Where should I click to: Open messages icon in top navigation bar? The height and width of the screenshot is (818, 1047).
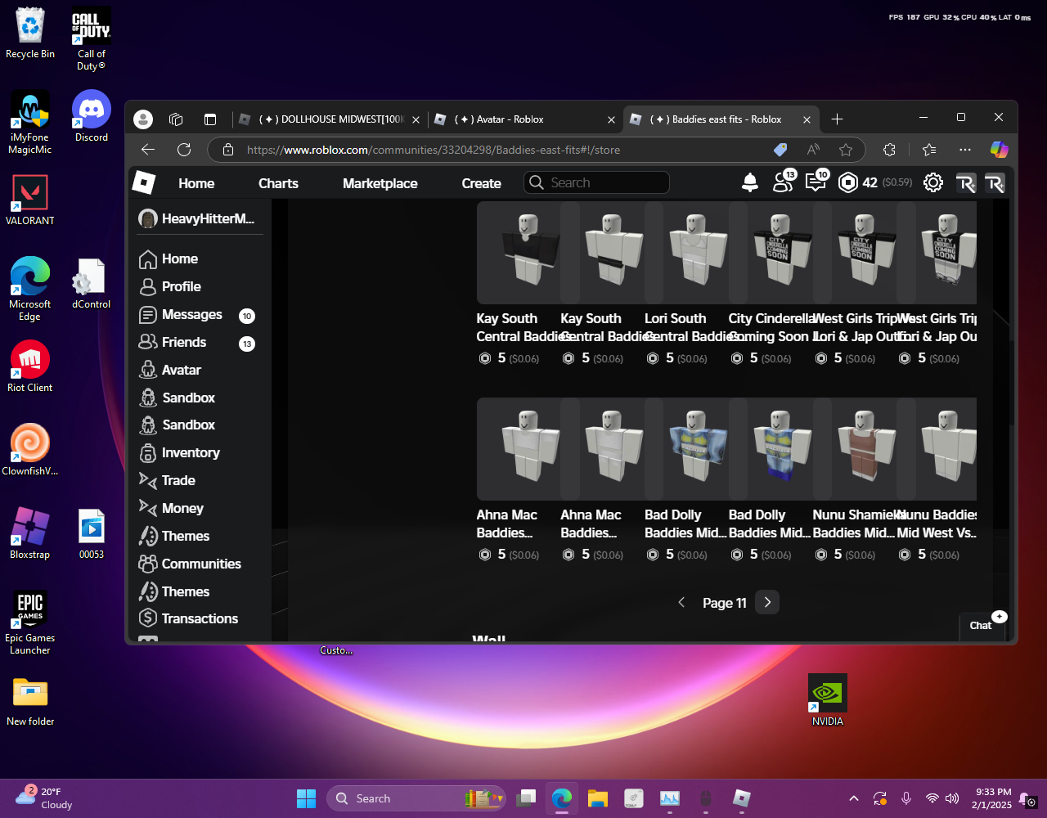(816, 183)
